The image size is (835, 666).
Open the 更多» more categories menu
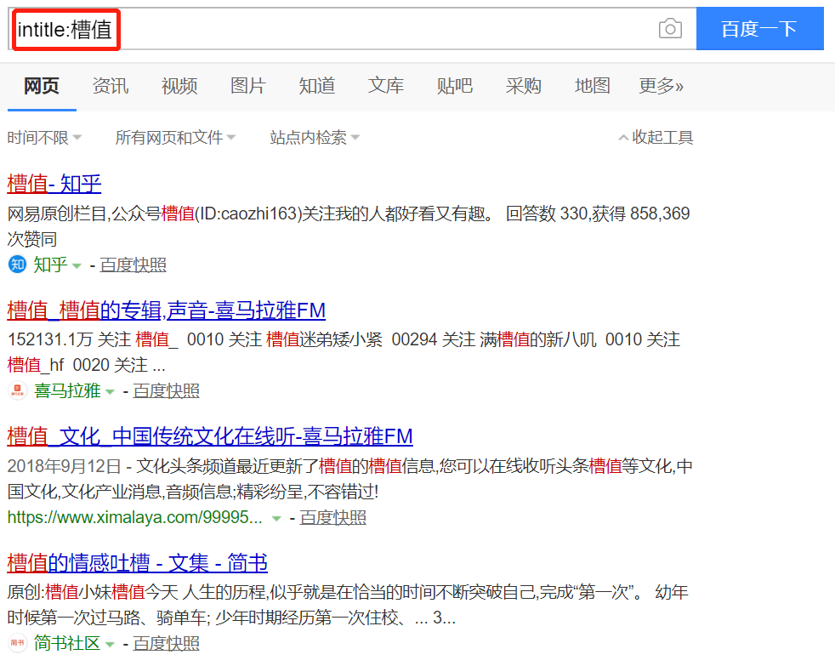coord(661,86)
